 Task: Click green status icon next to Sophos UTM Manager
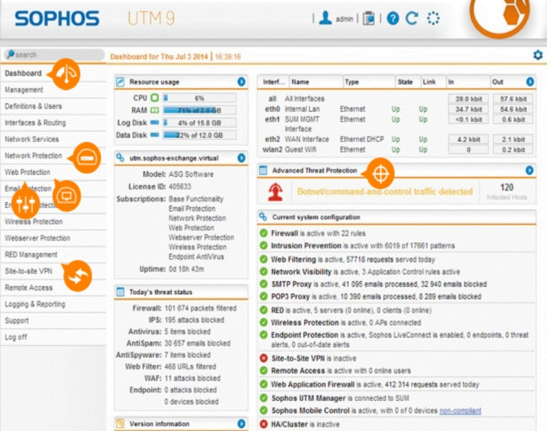[264, 398]
